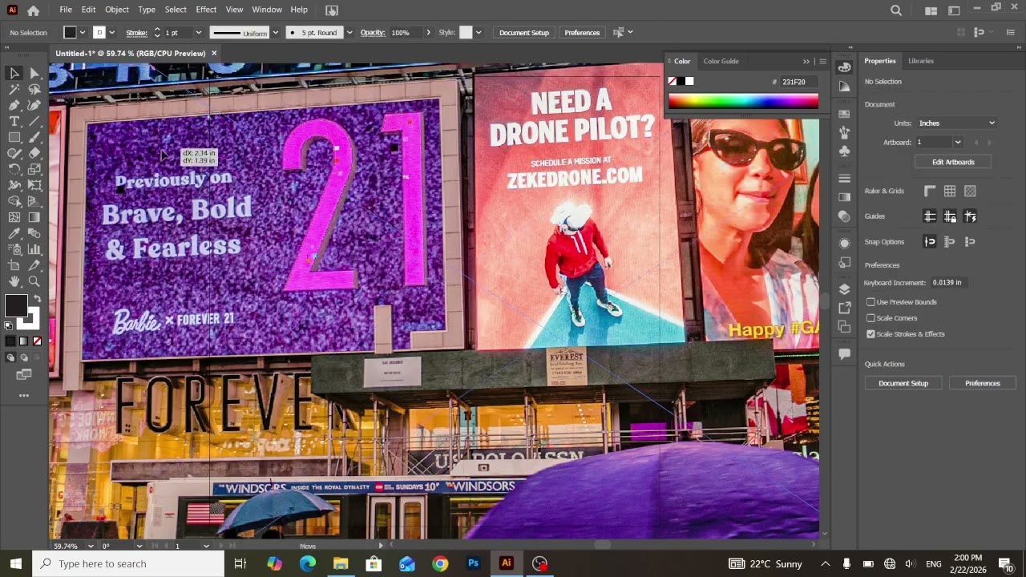Click the large Fill color box in toolbar
Viewport: 1026px width, 577px height.
15,305
